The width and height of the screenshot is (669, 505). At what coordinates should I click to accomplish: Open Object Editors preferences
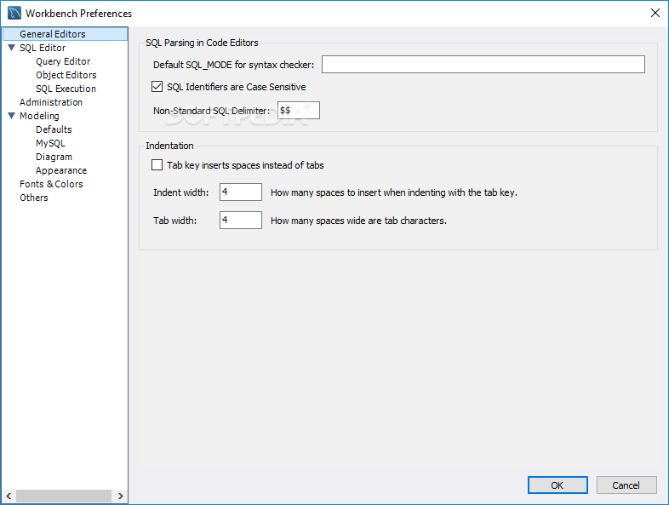(x=66, y=75)
